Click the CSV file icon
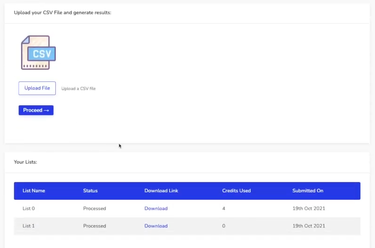 [x=38, y=53]
